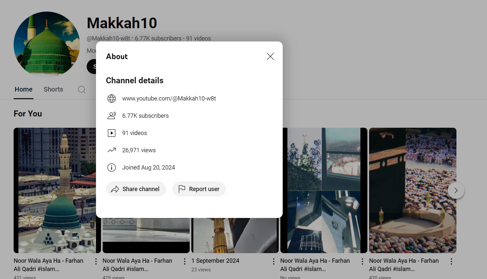Open the Kaaba crowd video thumbnail
487x279 pixels.
[413, 190]
